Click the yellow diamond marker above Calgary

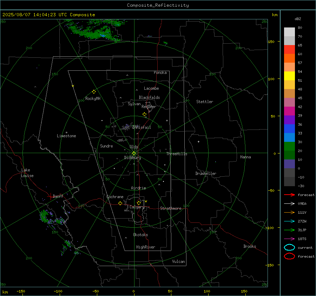[139, 203]
